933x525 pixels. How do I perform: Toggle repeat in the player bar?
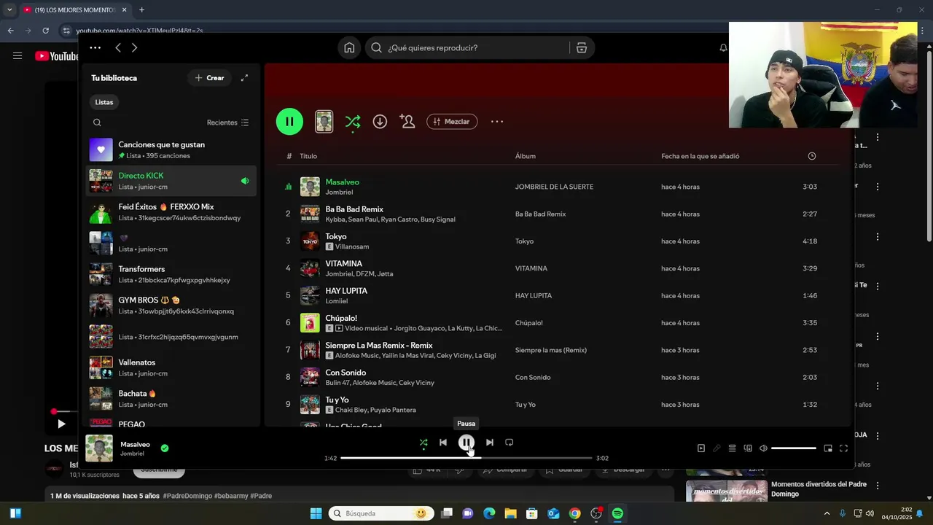[510, 443]
